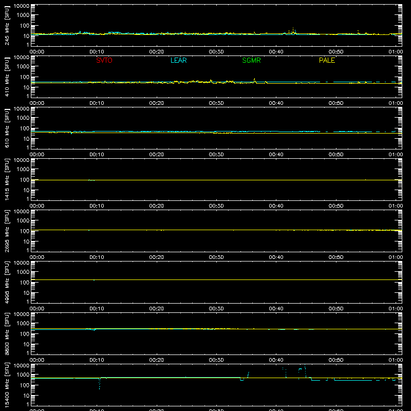
Task: Select the 1415 MHz [SFU] axis label
Action: 7,179
